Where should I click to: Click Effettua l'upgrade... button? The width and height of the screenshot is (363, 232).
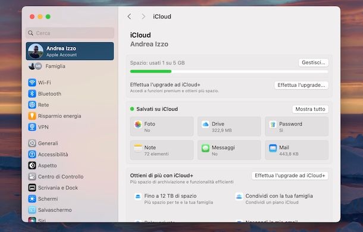click(302, 85)
